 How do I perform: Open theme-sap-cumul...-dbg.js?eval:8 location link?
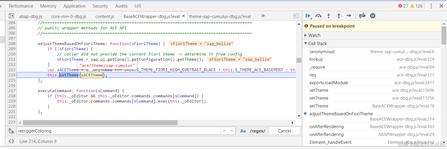[x=402, y=51]
